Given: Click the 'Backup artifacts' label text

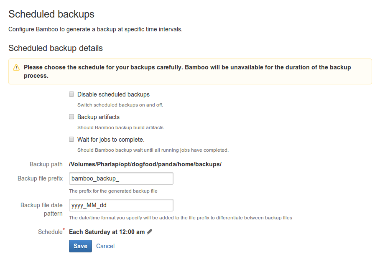Looking at the screenshot, I should 98,117.
